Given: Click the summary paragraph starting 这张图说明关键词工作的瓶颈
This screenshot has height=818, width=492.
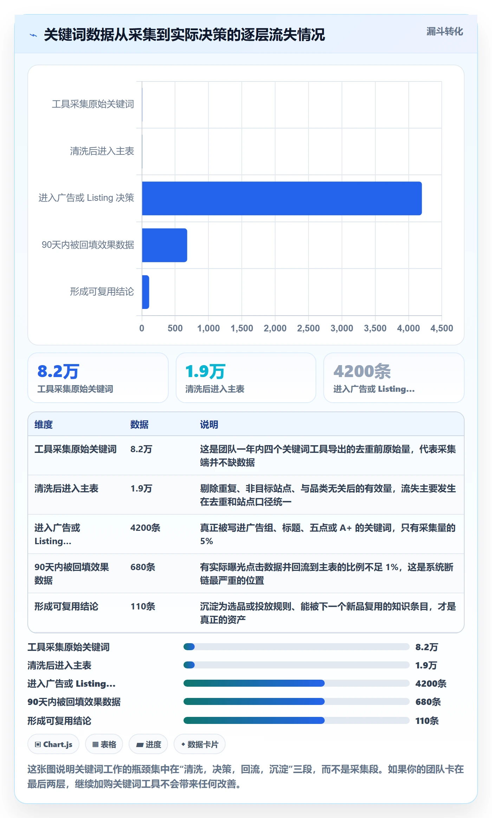Looking at the screenshot, I should 246,777.
